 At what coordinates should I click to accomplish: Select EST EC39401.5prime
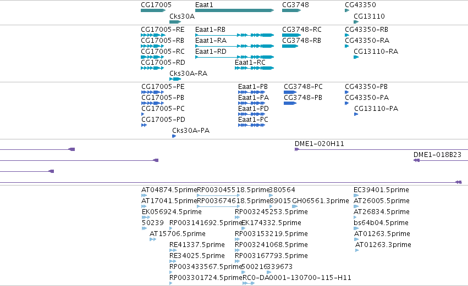click(x=356, y=196)
